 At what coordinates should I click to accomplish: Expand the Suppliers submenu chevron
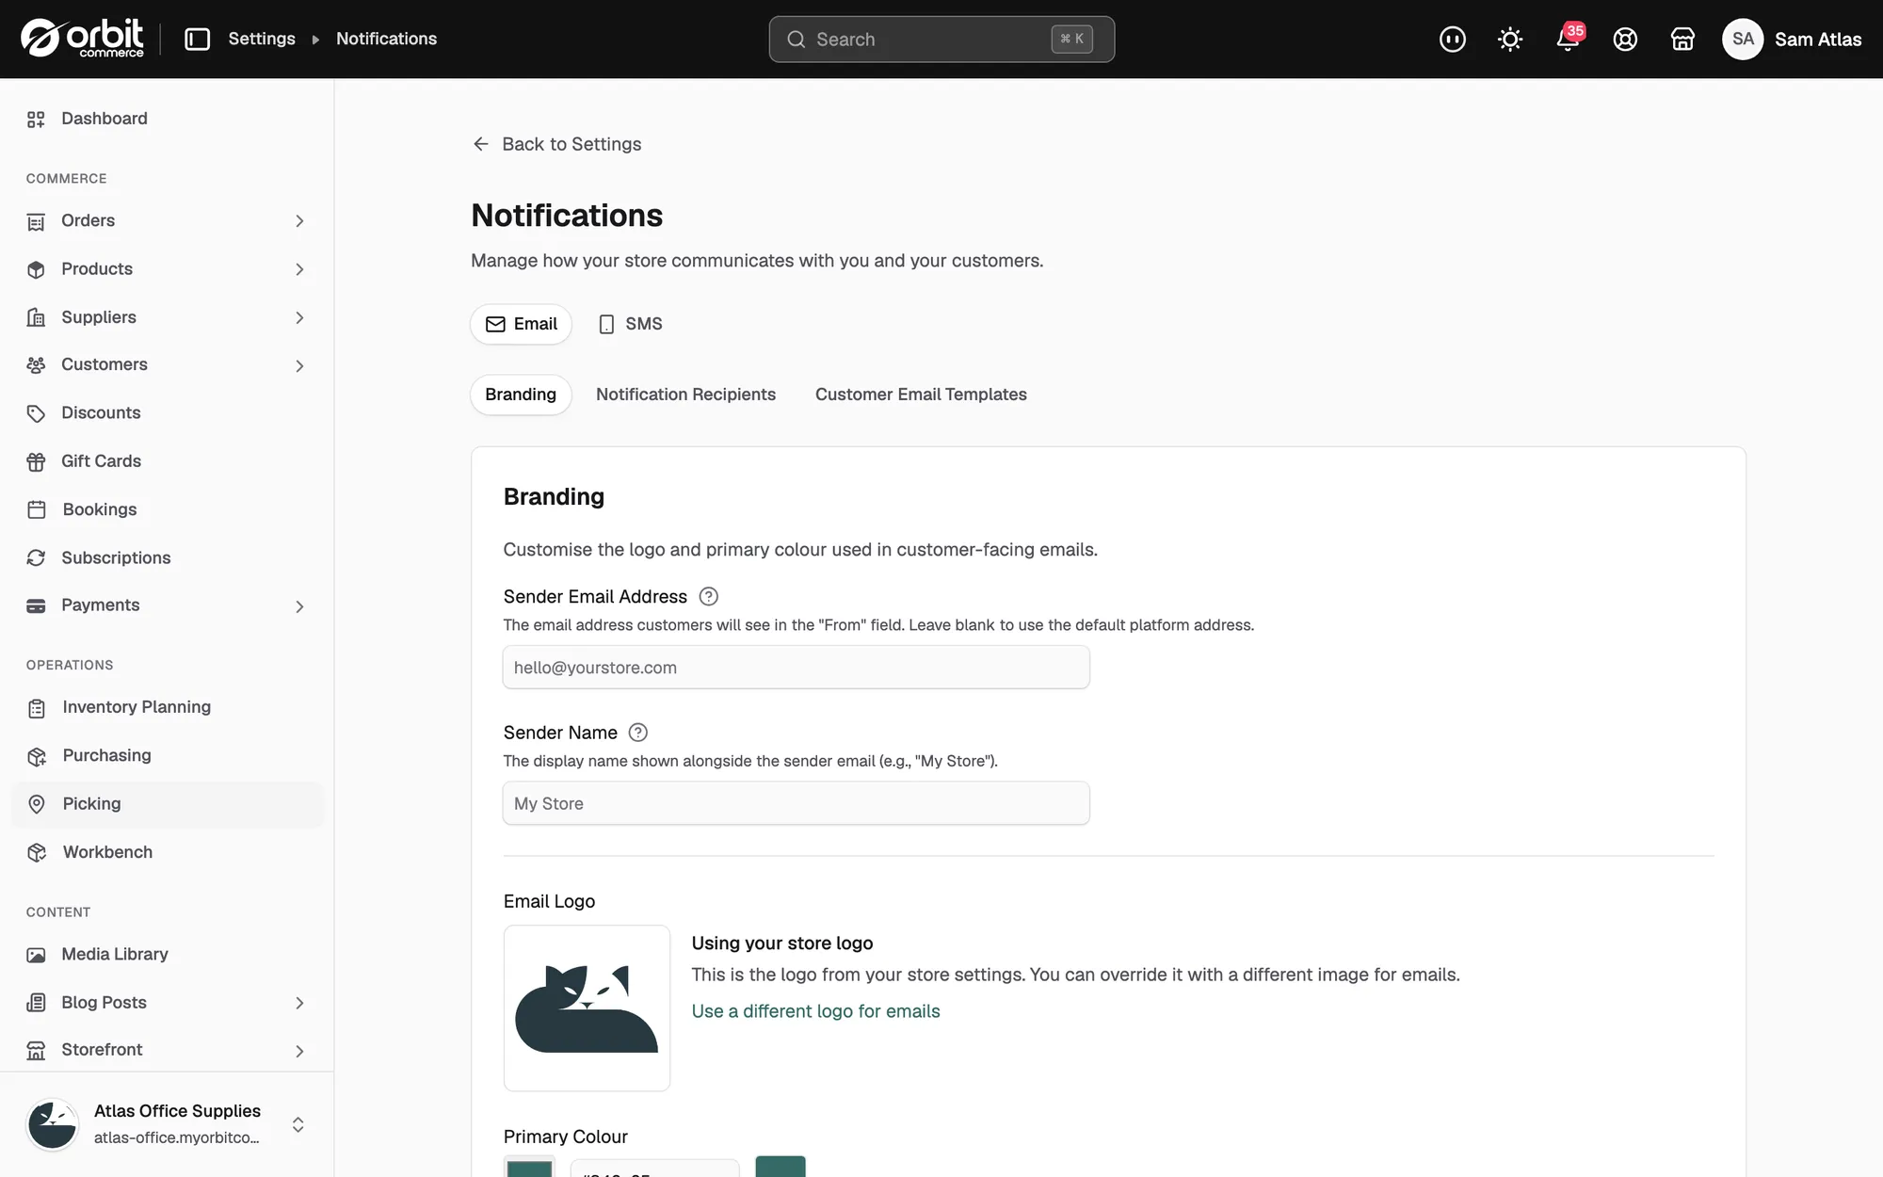point(299,317)
